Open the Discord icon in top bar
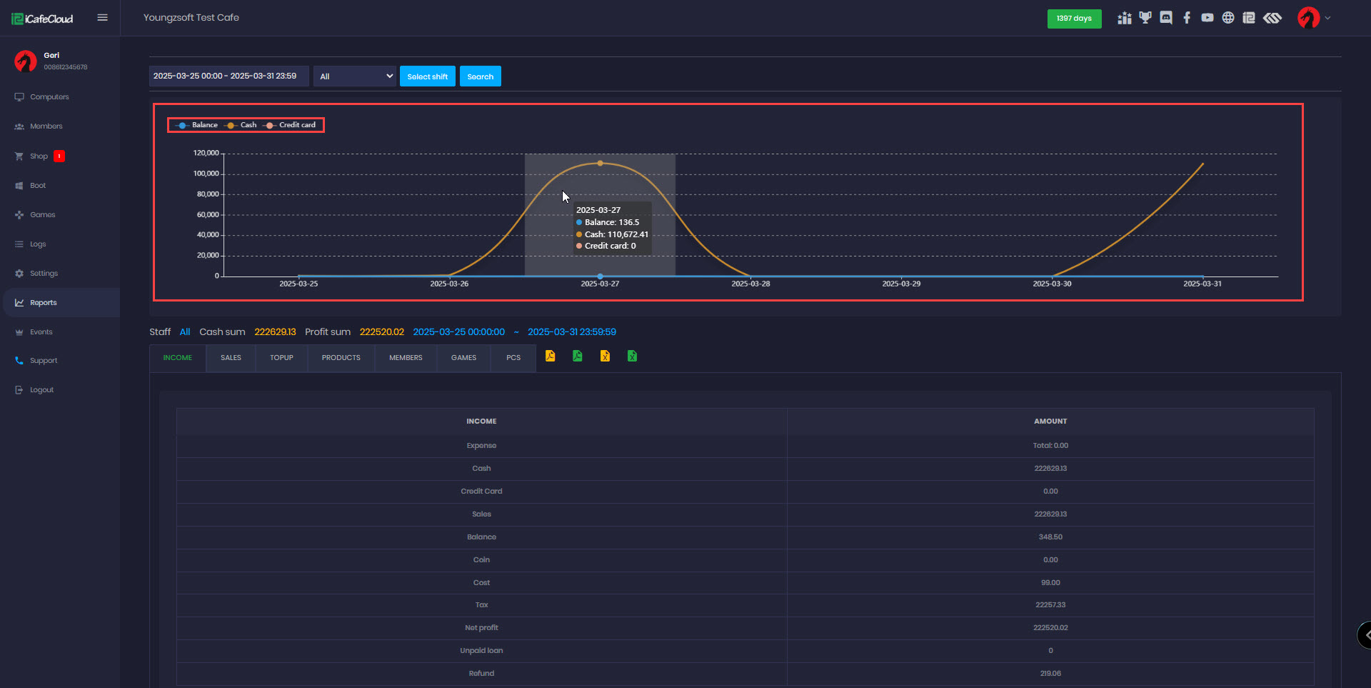The height and width of the screenshot is (688, 1371). pyautogui.click(x=1166, y=18)
